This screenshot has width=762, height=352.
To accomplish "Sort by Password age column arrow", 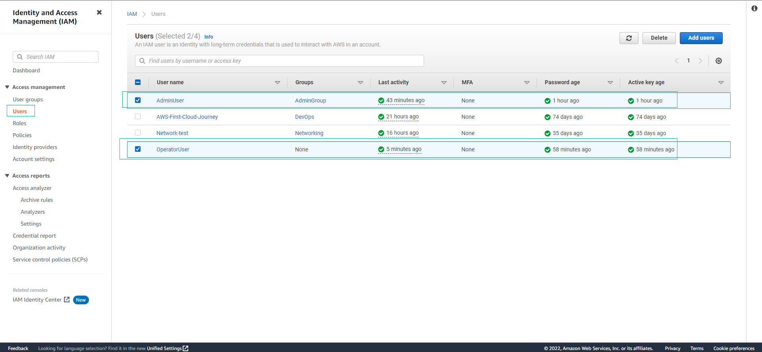I will [x=610, y=83].
